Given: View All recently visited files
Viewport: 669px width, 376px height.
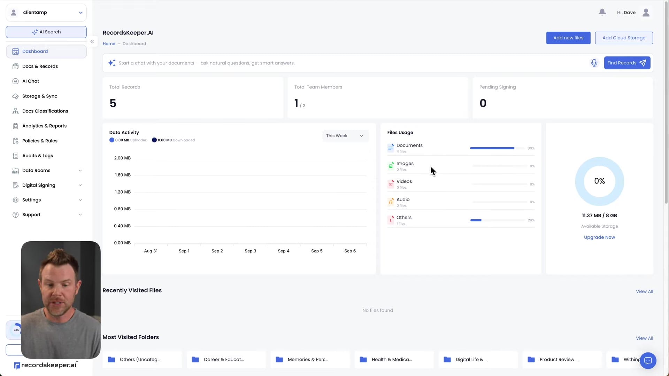Looking at the screenshot, I should [x=644, y=291].
